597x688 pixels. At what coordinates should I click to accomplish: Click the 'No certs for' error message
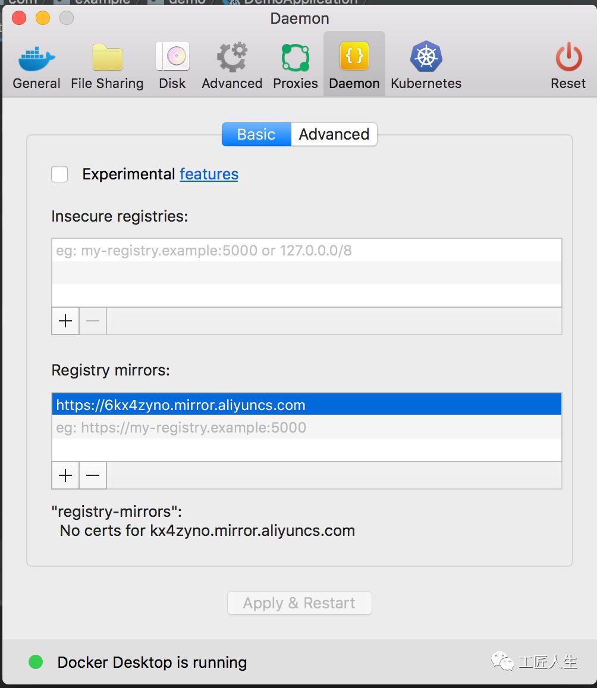208,531
